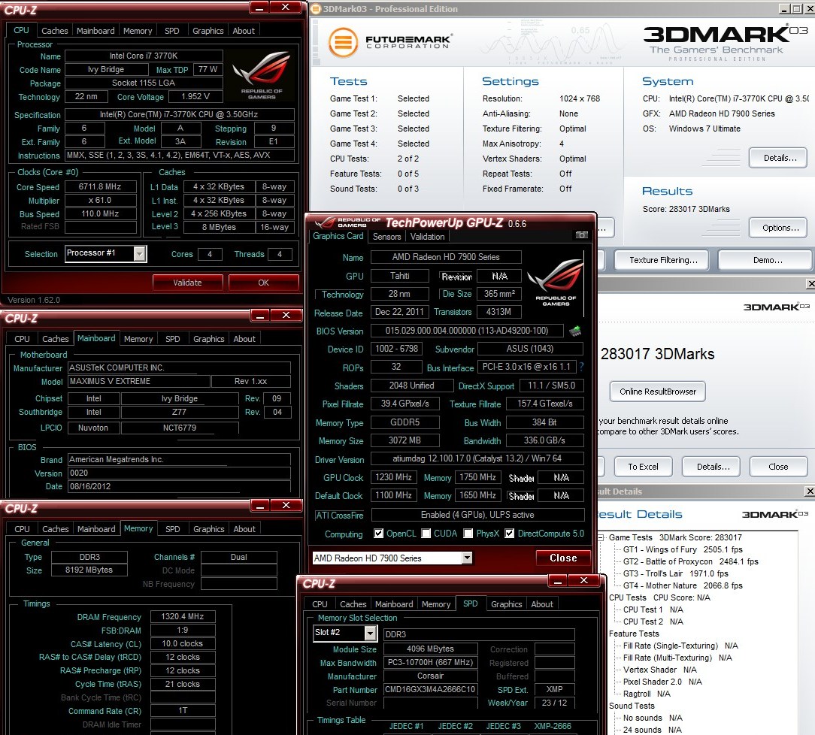Click the Bus Interface question mark icon

[x=581, y=367]
